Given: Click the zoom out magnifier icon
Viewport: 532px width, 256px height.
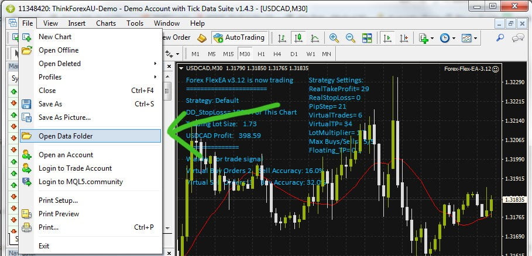Looking at the screenshot, I should 350,38.
